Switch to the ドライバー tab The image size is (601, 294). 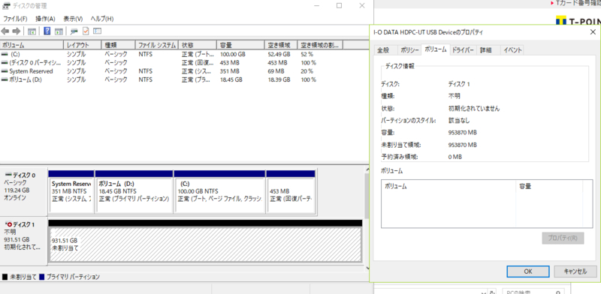tap(463, 50)
